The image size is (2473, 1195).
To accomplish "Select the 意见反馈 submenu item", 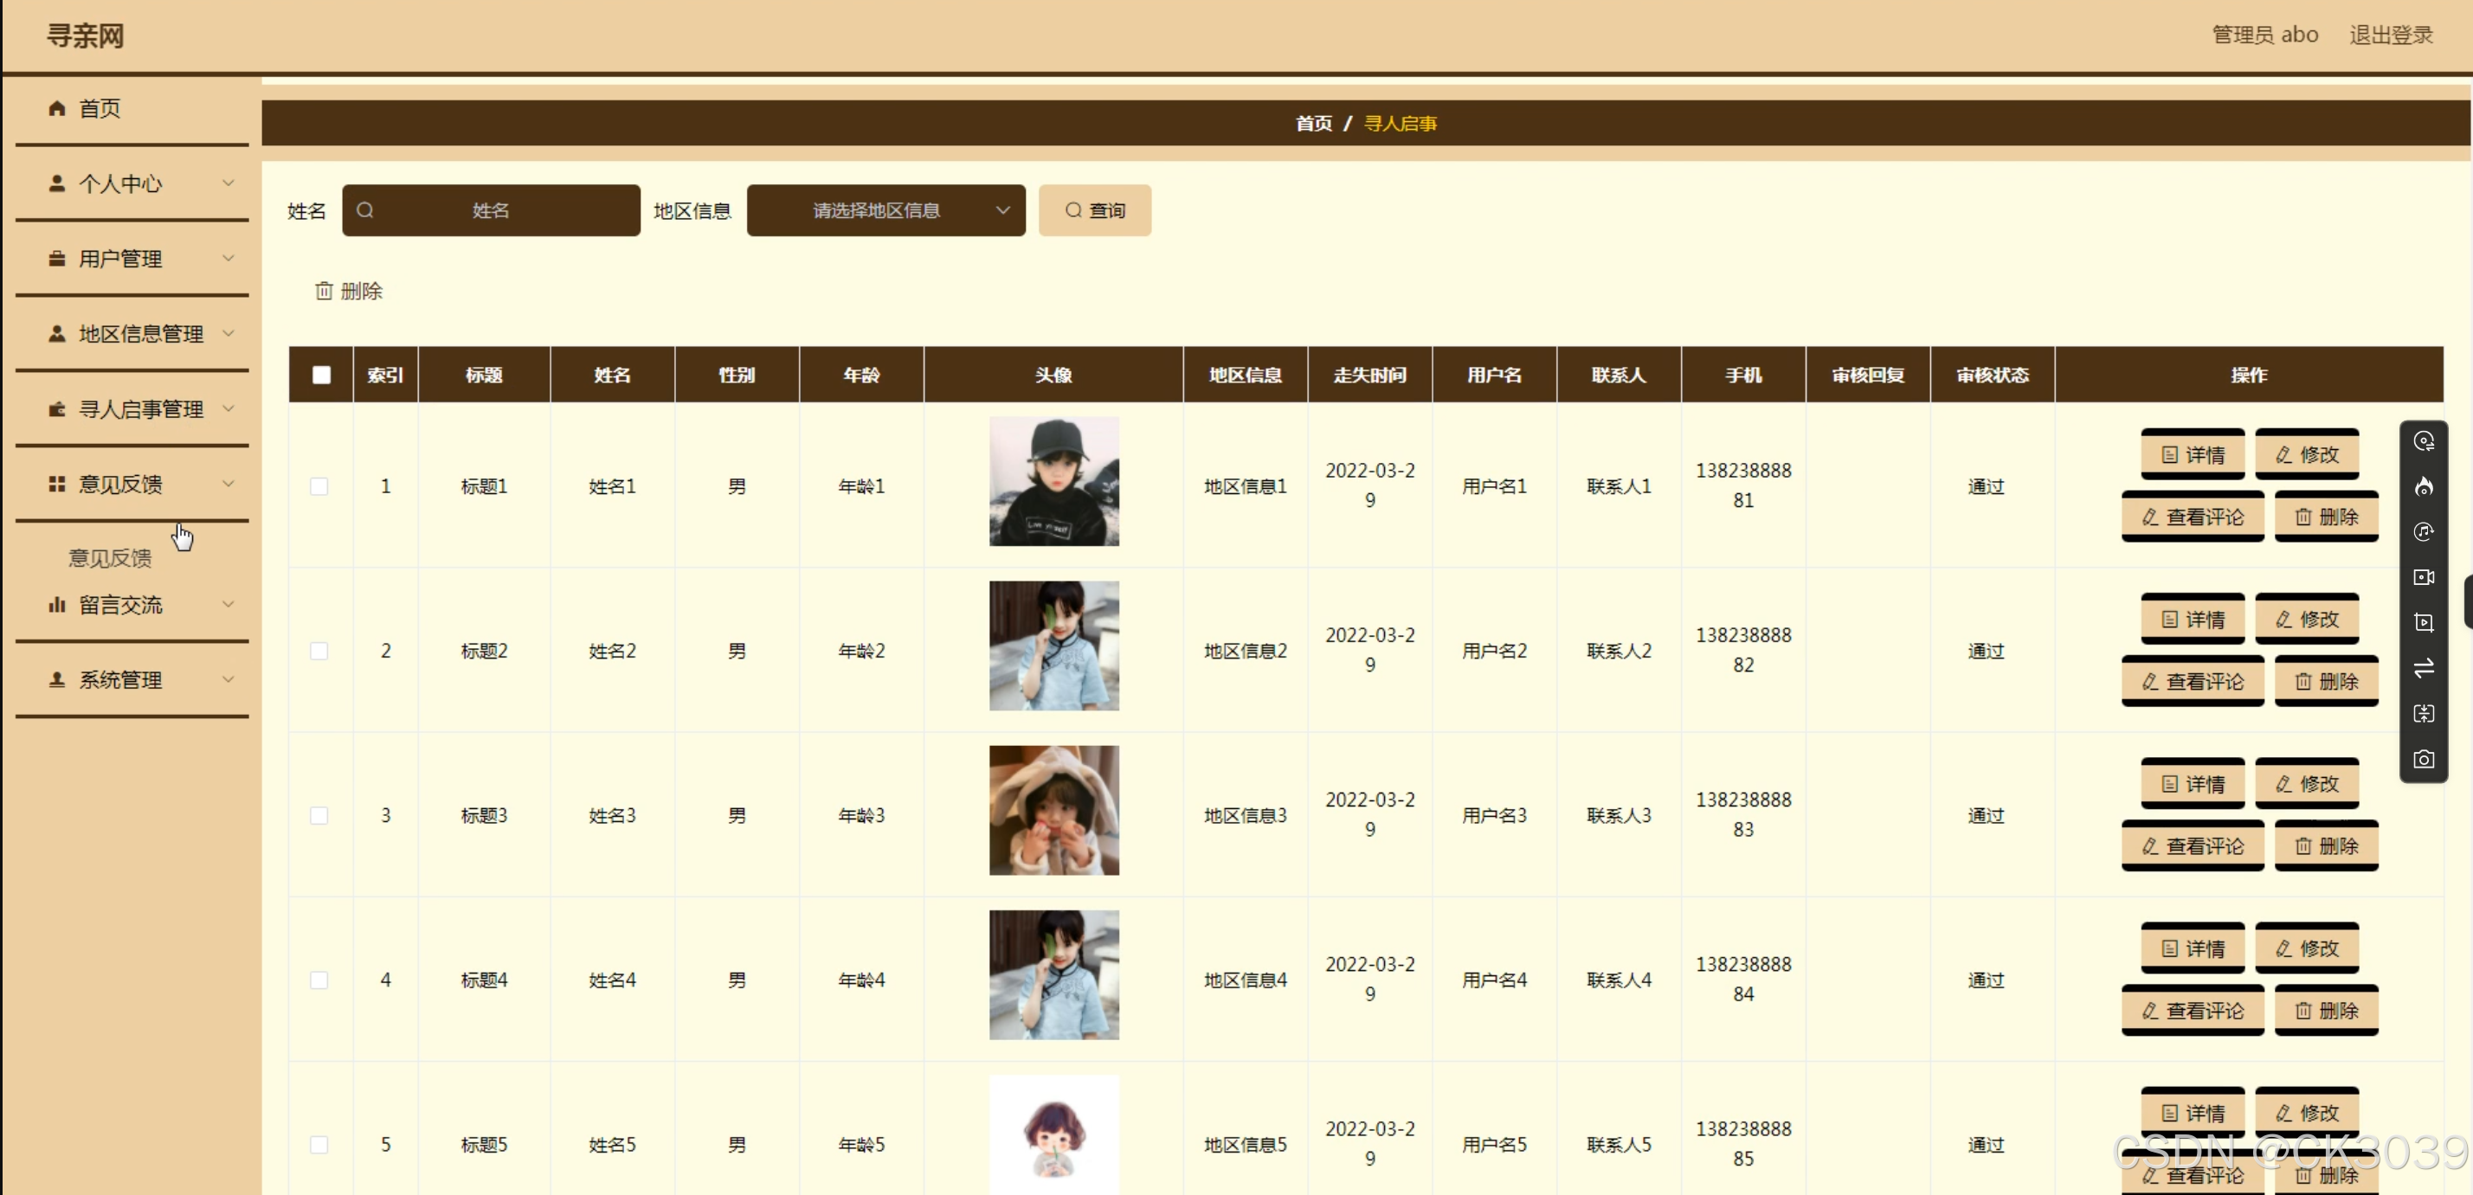I will 109,557.
